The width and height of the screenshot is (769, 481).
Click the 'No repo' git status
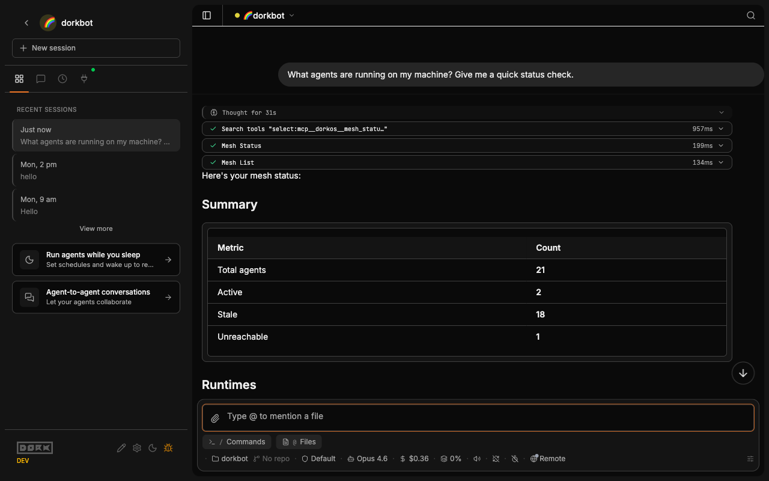tap(272, 459)
